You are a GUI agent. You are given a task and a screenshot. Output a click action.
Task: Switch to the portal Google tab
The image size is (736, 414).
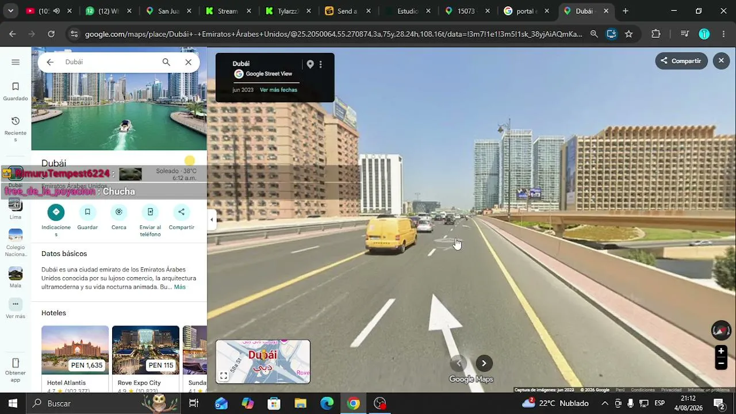pyautogui.click(x=526, y=11)
